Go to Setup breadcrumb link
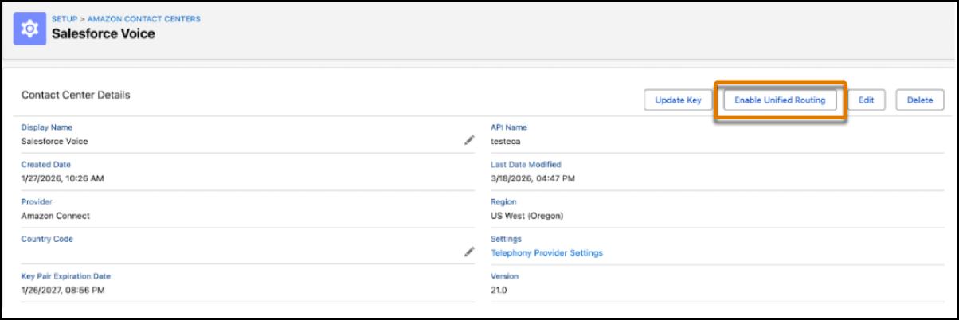 tap(64, 18)
